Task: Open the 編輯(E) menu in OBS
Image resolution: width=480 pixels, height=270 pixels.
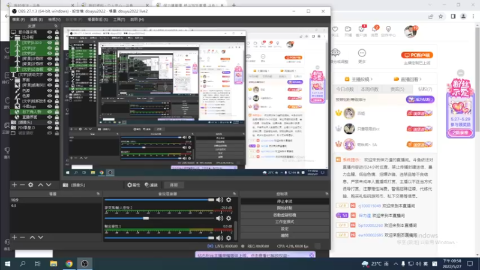Action: coord(36,20)
